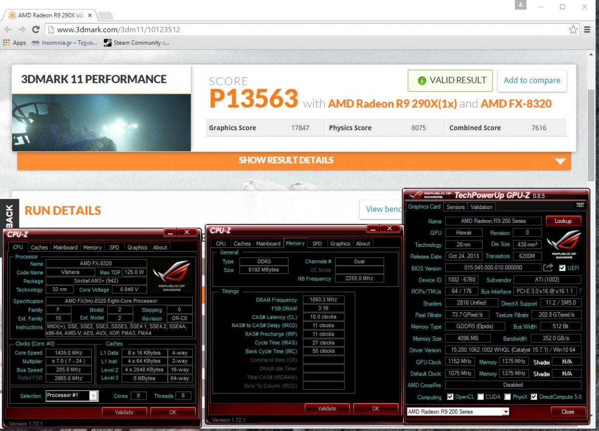This screenshot has width=599, height=431.
Task: Go back with Chrome's back arrow
Action: click(8, 29)
